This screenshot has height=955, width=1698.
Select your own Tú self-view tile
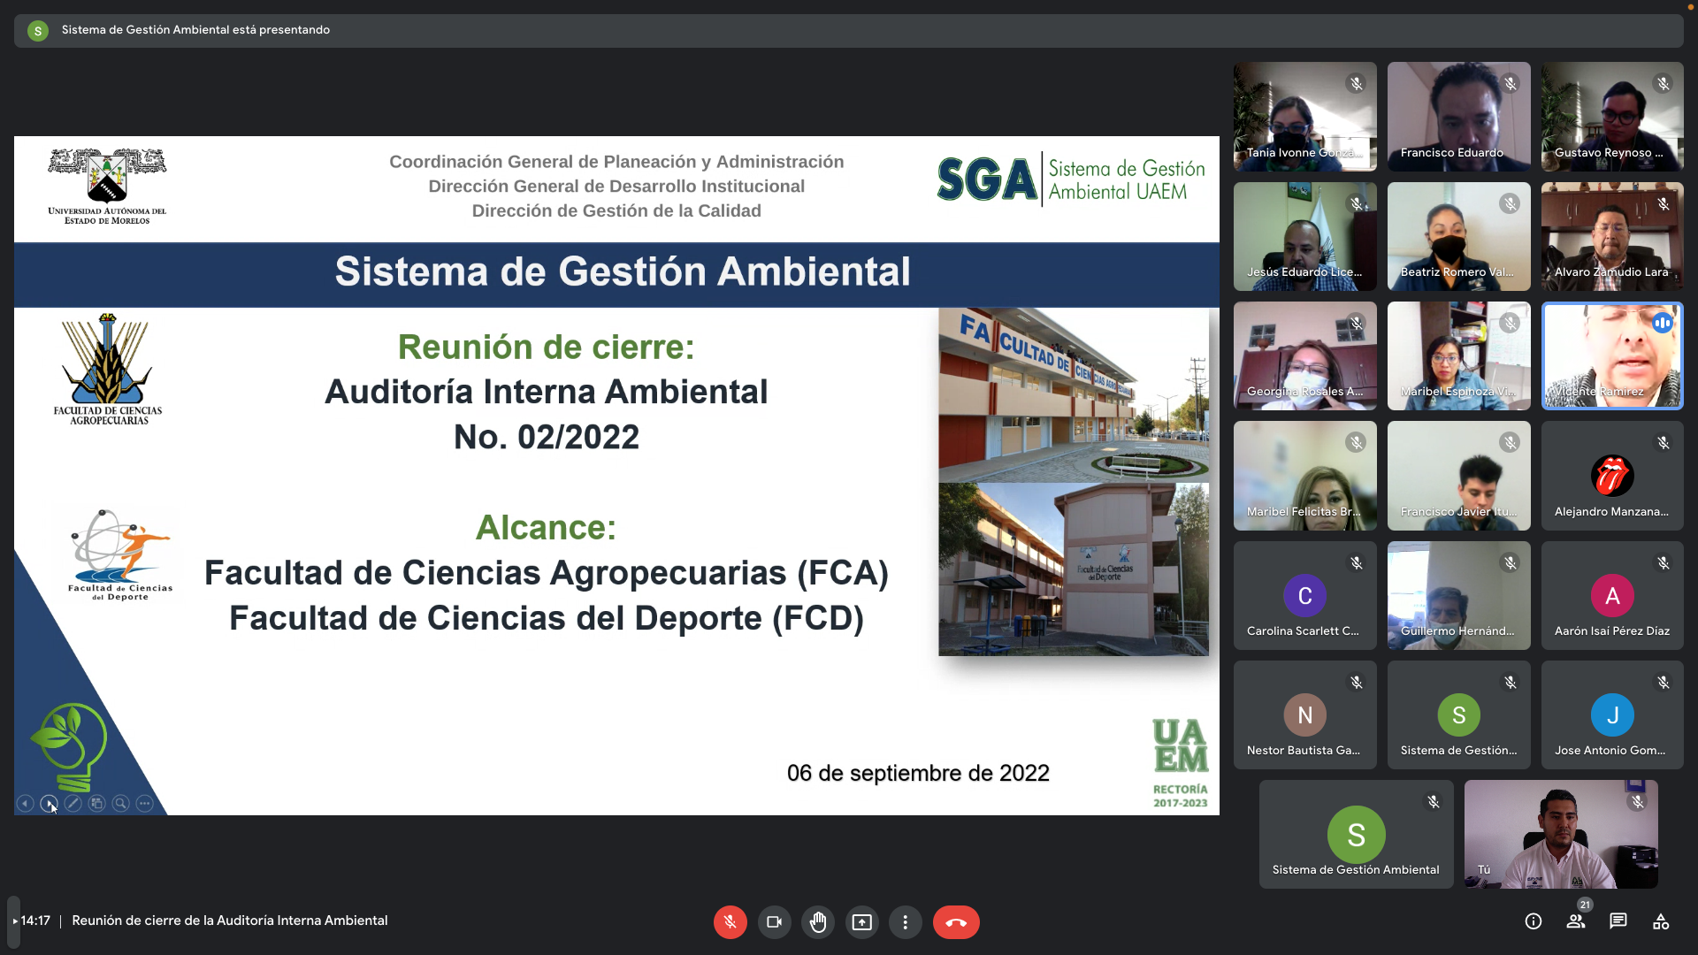coord(1561,834)
